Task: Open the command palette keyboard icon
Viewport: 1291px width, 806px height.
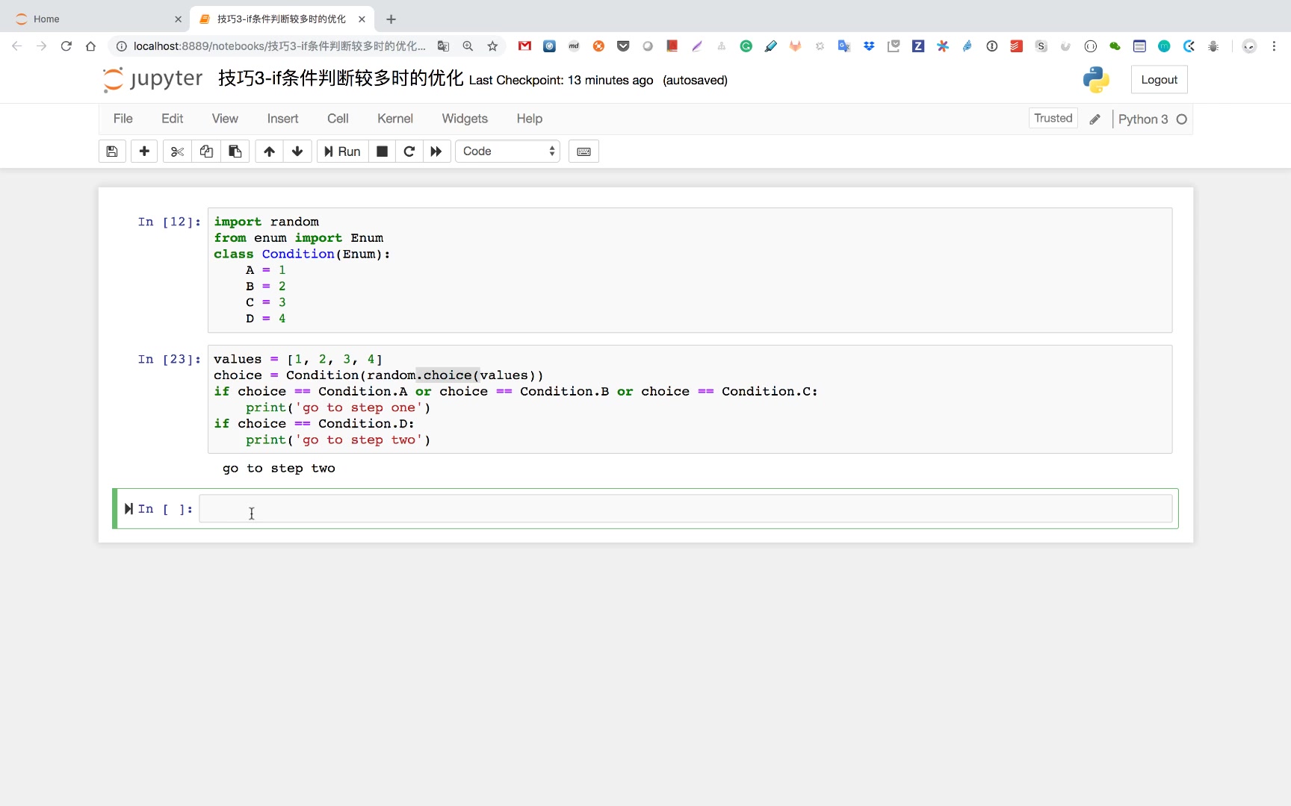Action: pos(583,151)
